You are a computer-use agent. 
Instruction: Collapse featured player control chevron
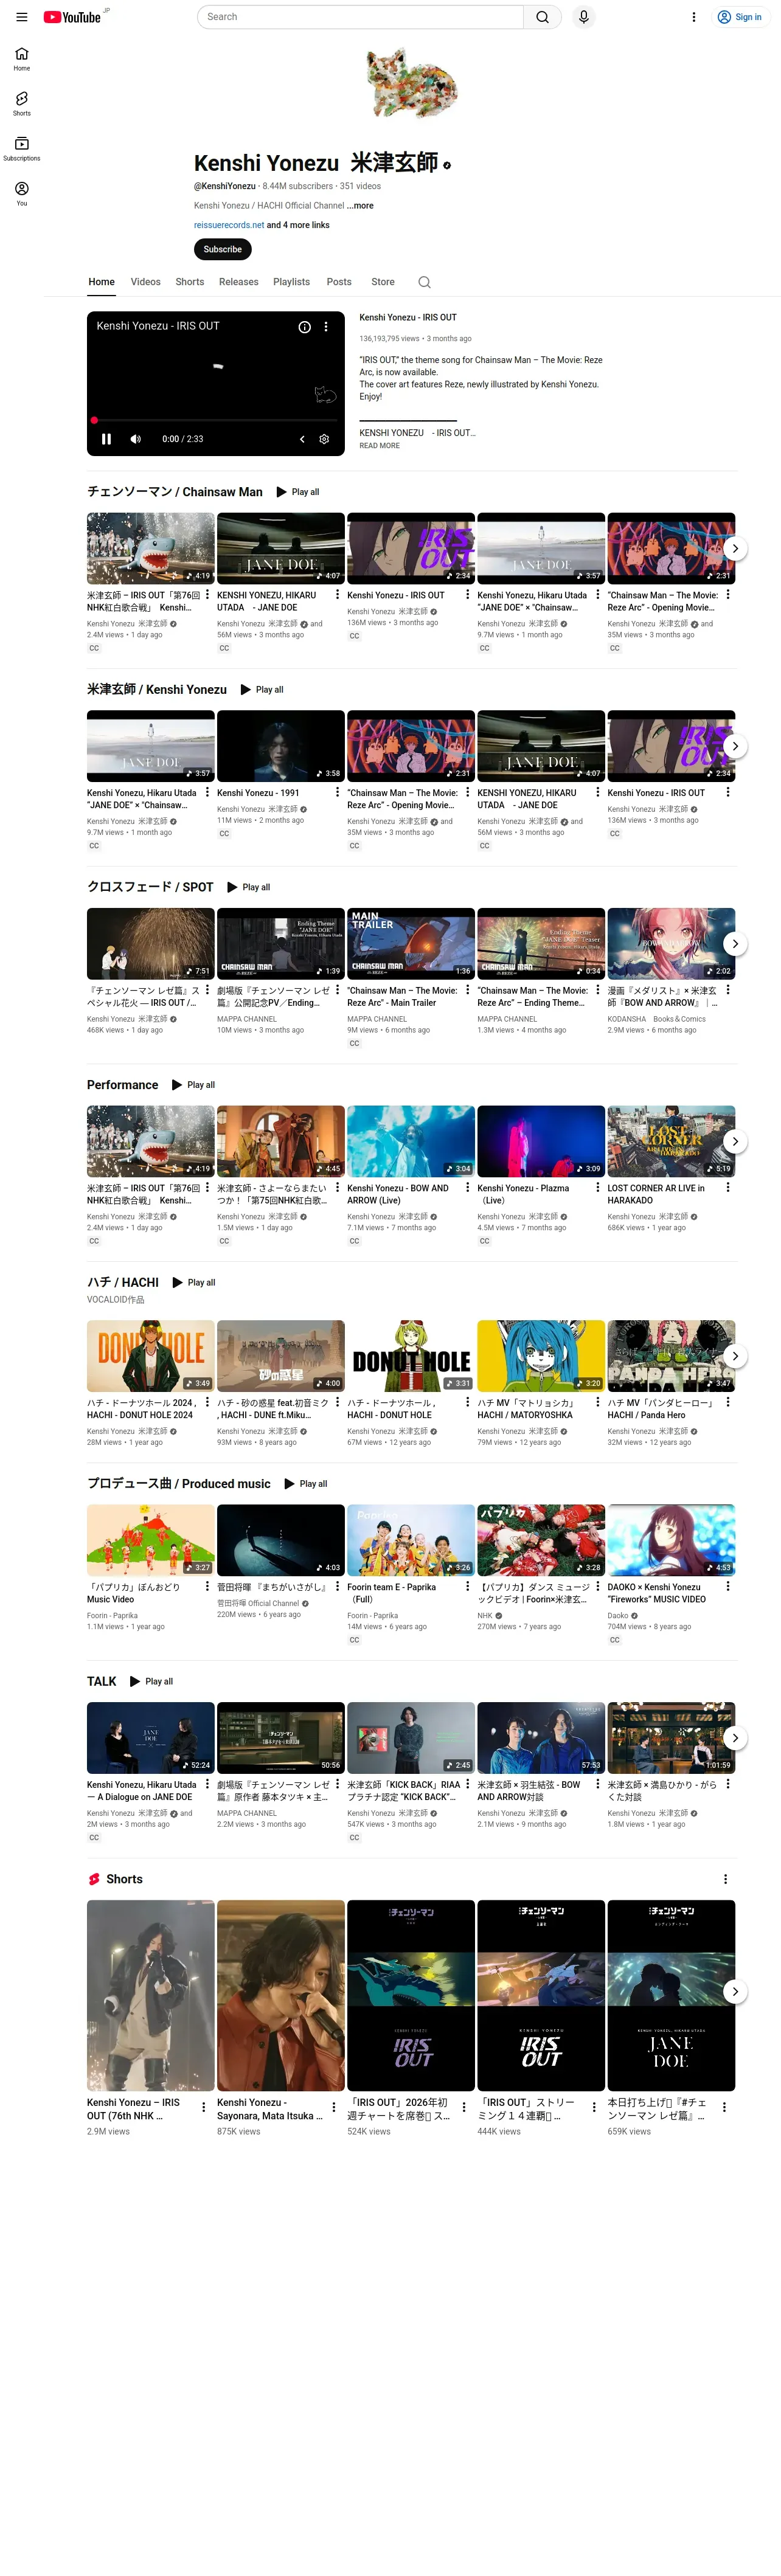point(302,439)
